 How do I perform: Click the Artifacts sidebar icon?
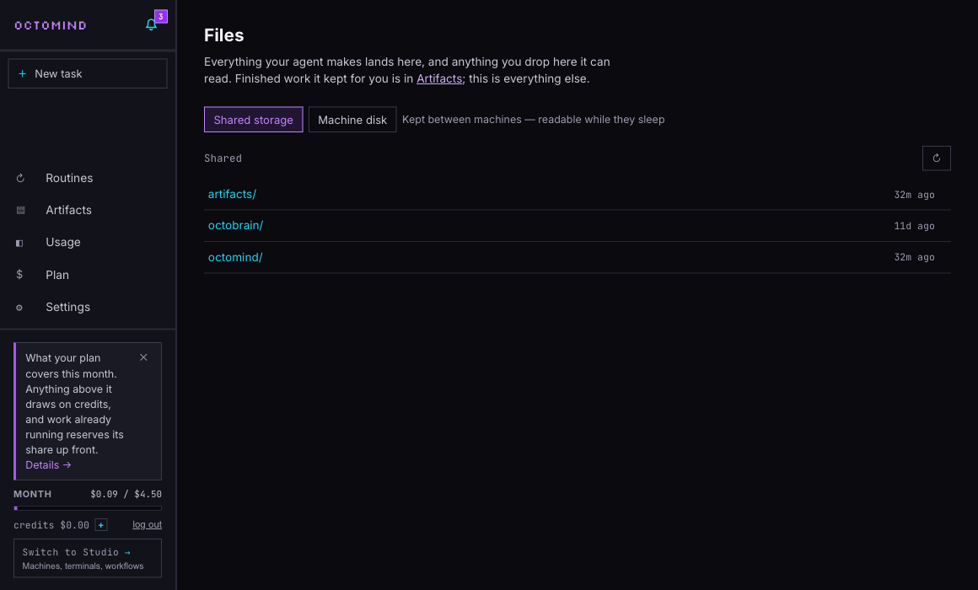(20, 210)
